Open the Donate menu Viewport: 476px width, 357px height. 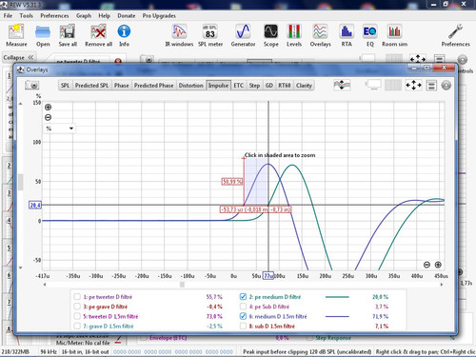(127, 15)
